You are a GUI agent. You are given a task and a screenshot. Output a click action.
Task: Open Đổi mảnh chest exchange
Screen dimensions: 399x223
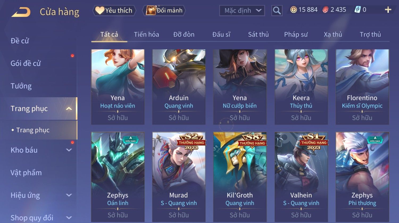point(164,10)
